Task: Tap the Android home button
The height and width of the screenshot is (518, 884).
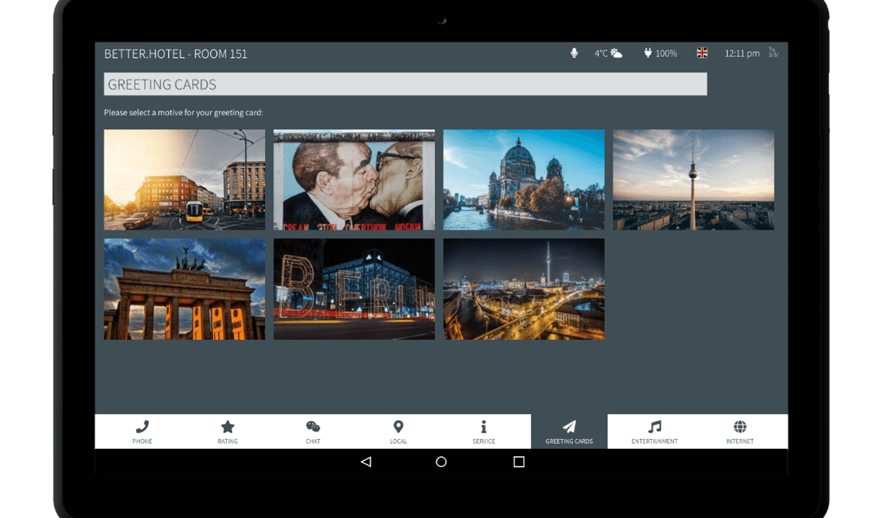Action: [441, 462]
